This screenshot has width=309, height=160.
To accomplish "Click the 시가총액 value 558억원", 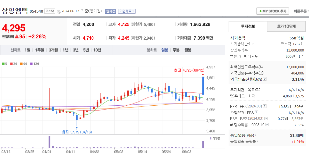I will [297, 38].
